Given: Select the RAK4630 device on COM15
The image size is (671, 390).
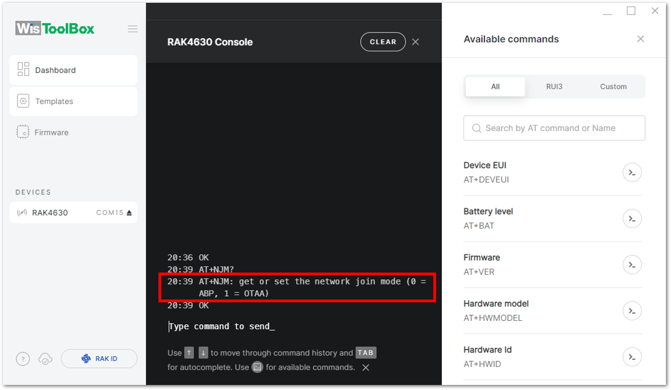Looking at the screenshot, I should 74,213.
